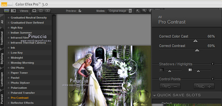
Task: Adjust the Shadows slider handle
Action: click(x=170, y=71)
